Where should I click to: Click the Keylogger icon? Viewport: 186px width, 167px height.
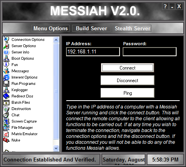(6, 90)
